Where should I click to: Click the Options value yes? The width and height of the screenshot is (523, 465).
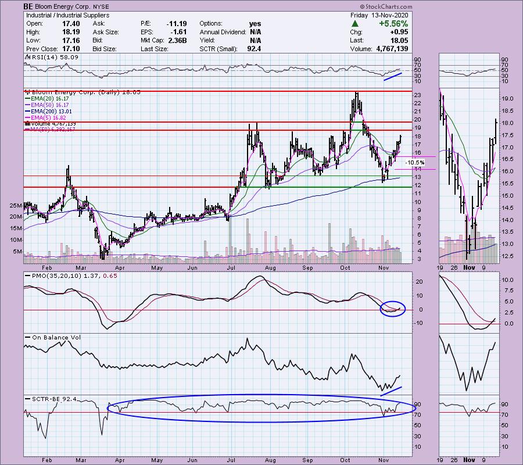tap(255, 24)
